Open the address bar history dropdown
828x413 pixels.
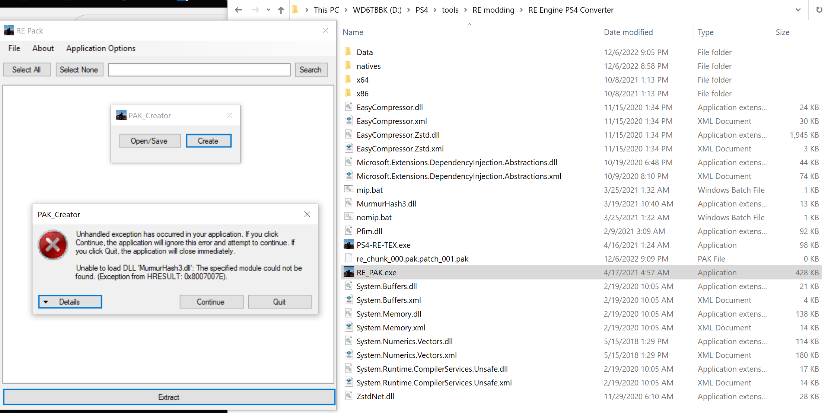(x=797, y=10)
